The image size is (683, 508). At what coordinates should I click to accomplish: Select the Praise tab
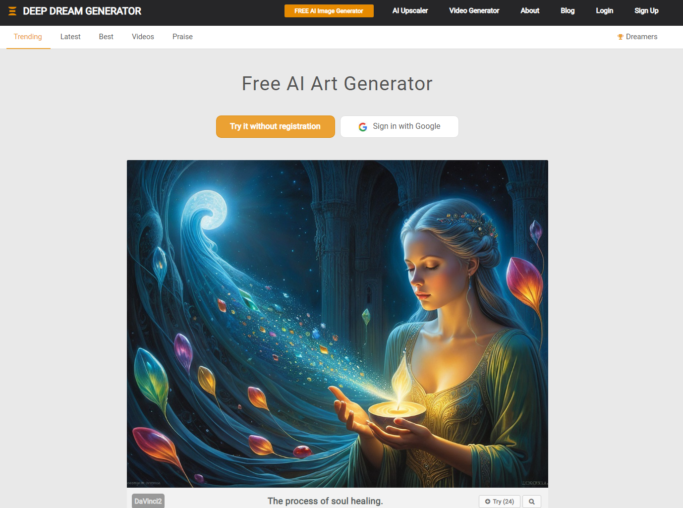(182, 37)
